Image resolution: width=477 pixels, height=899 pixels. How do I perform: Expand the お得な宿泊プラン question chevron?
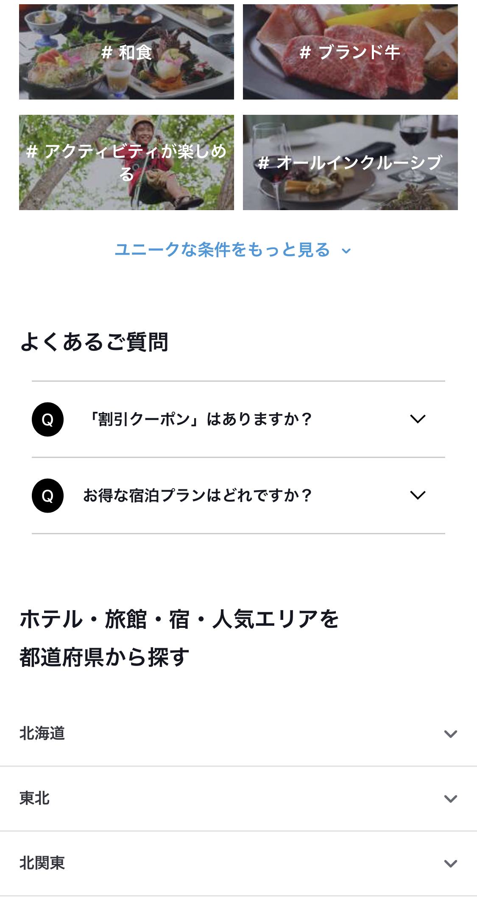pos(418,495)
